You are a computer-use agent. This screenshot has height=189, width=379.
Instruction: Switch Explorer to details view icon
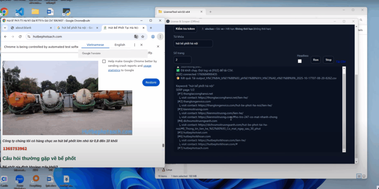click(359, 176)
